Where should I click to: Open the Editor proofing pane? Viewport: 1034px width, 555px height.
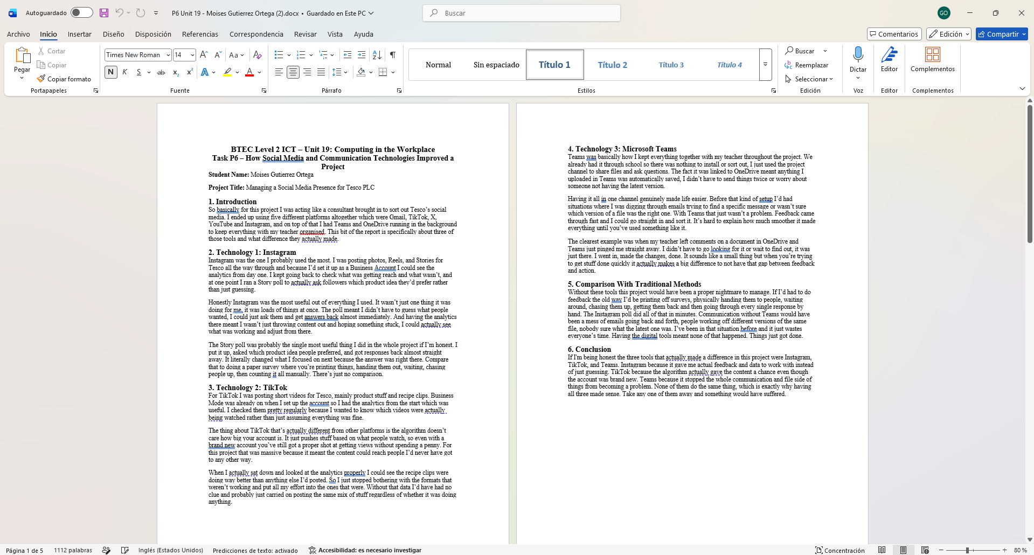[x=890, y=59]
